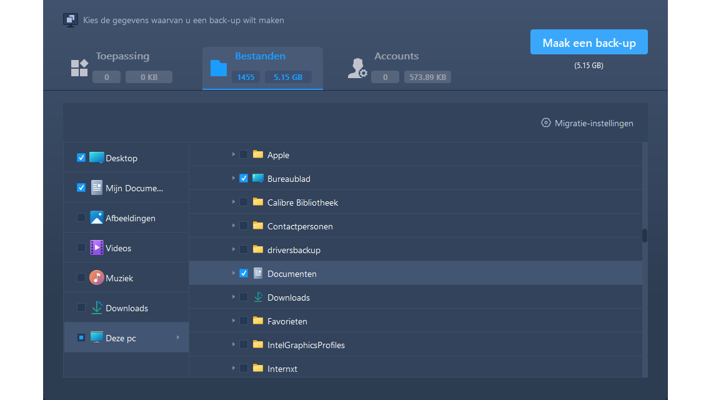Click the IntelGraphicsProfiles folder icon
The width and height of the screenshot is (711, 400).
(x=258, y=344)
